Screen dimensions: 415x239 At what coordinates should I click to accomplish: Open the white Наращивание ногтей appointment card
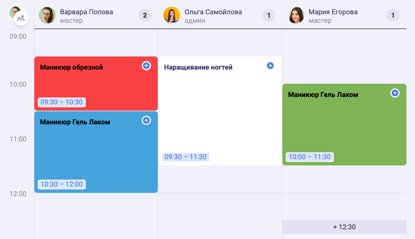click(x=220, y=111)
